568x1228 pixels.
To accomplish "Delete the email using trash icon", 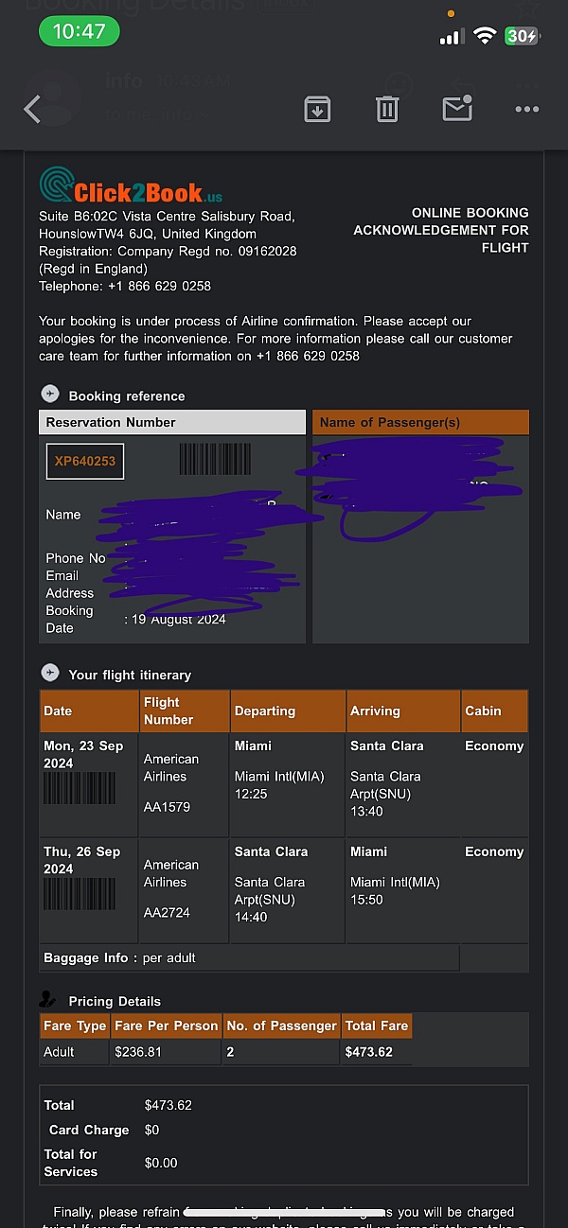I will (x=387, y=109).
